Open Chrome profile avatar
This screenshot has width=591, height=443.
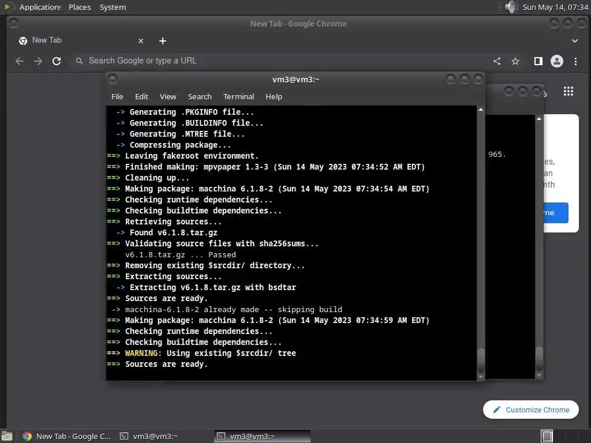tap(557, 61)
